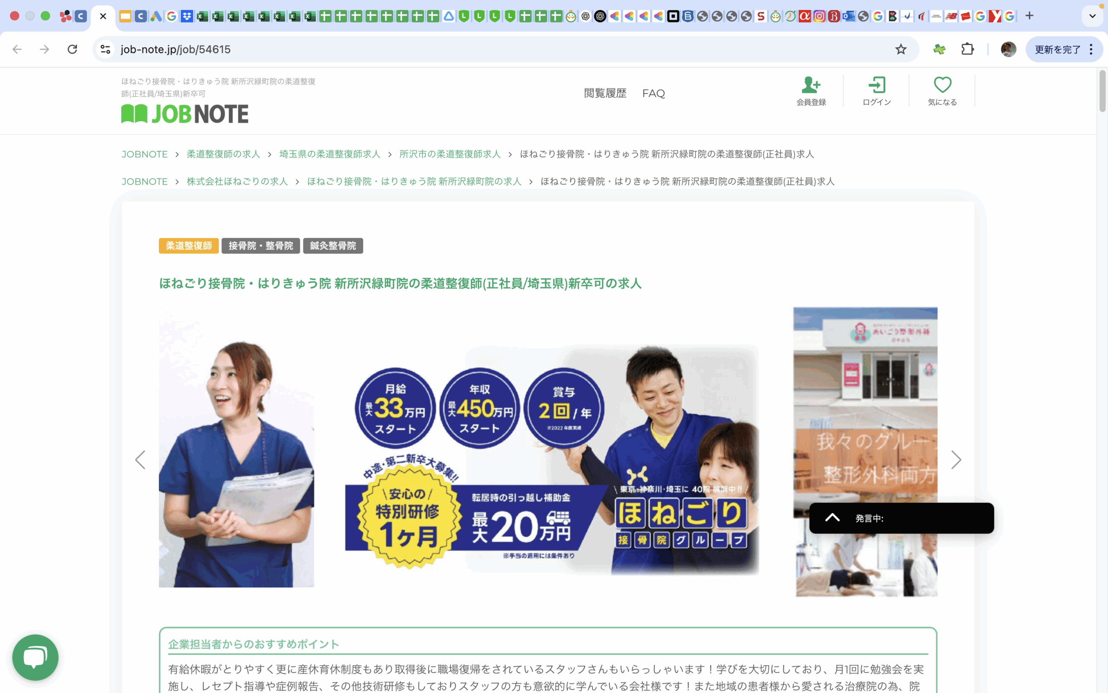Click the JOBNOTE logo

pyautogui.click(x=185, y=113)
